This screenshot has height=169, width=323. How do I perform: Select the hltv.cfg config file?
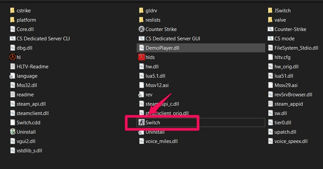pos(279,57)
